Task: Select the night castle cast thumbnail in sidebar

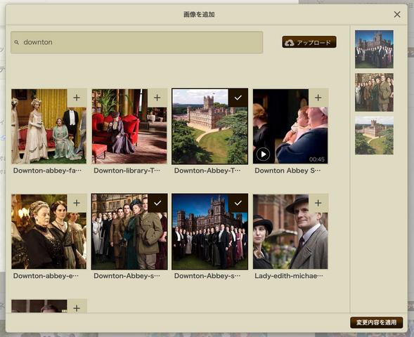Action: (374, 49)
